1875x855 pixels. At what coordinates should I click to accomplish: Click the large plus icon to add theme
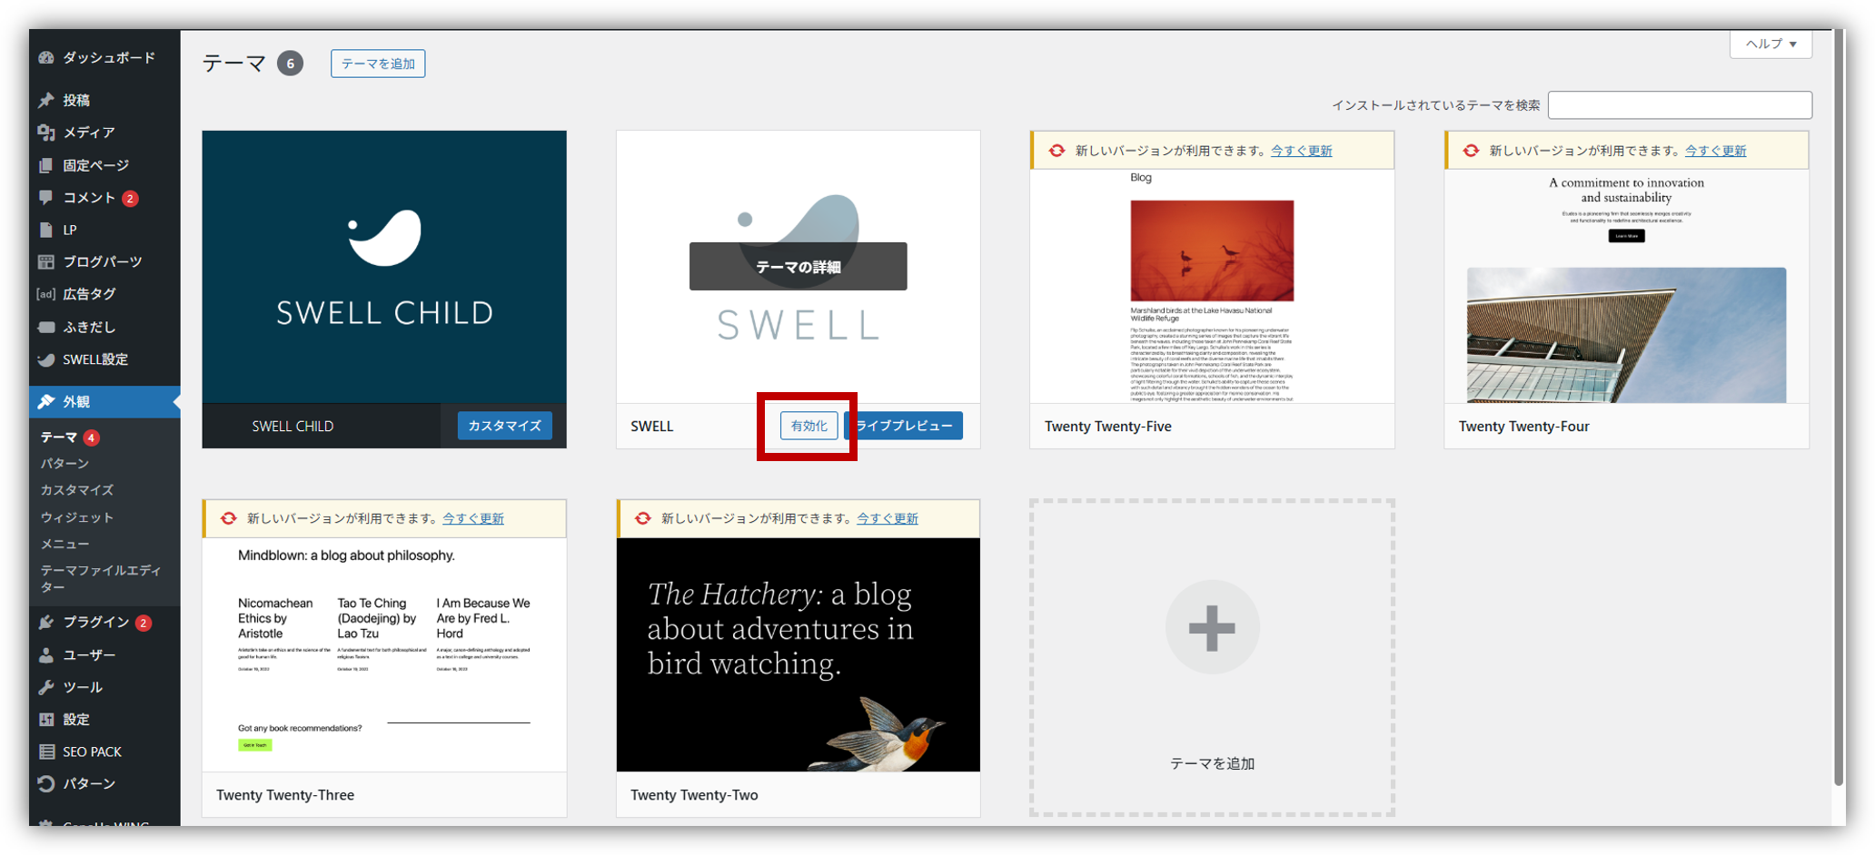click(x=1212, y=627)
